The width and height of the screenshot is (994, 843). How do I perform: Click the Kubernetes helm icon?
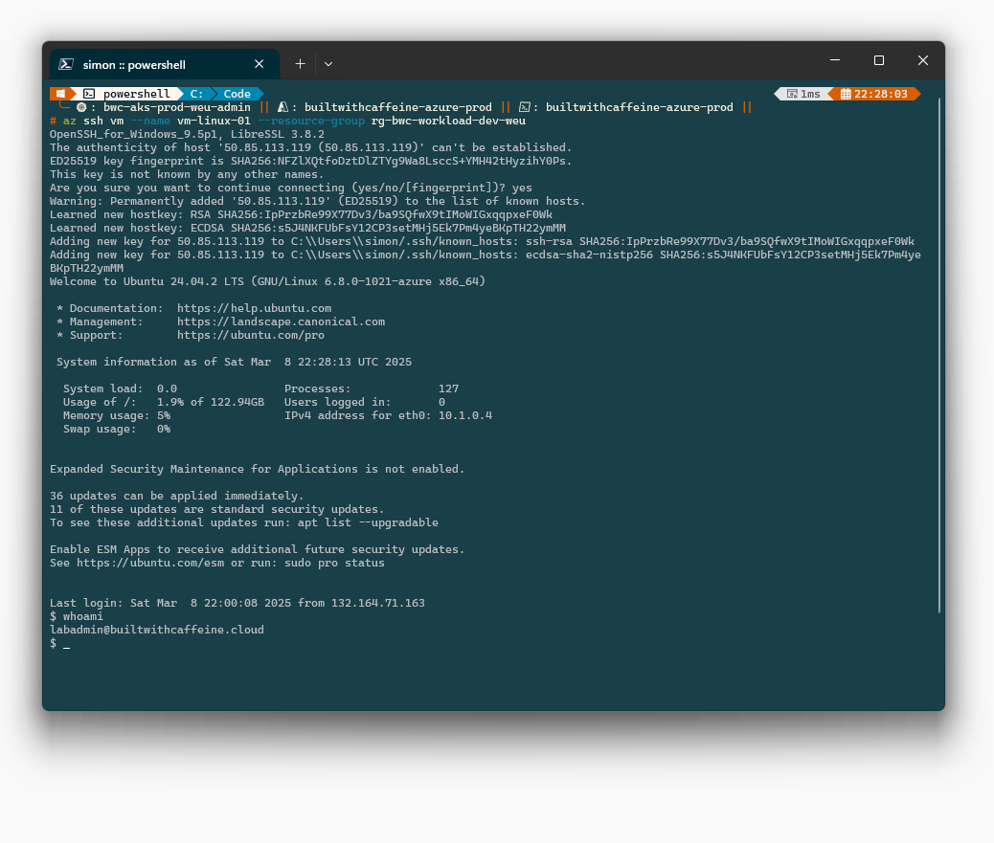click(81, 107)
